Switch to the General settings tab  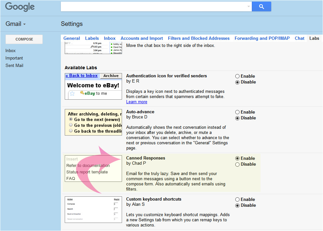point(72,38)
